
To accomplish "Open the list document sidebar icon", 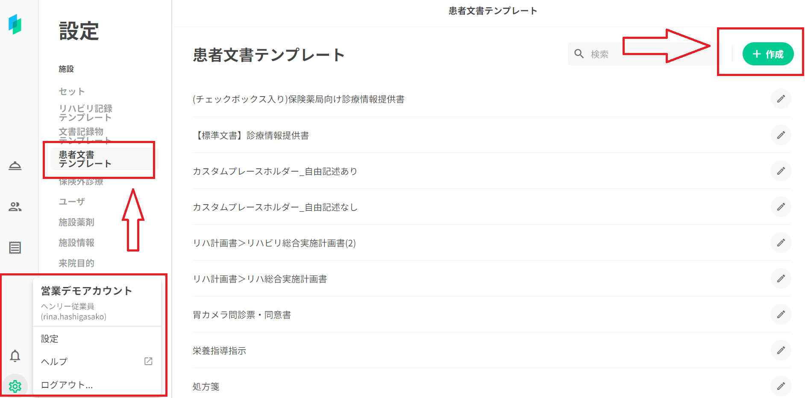I will pos(15,248).
